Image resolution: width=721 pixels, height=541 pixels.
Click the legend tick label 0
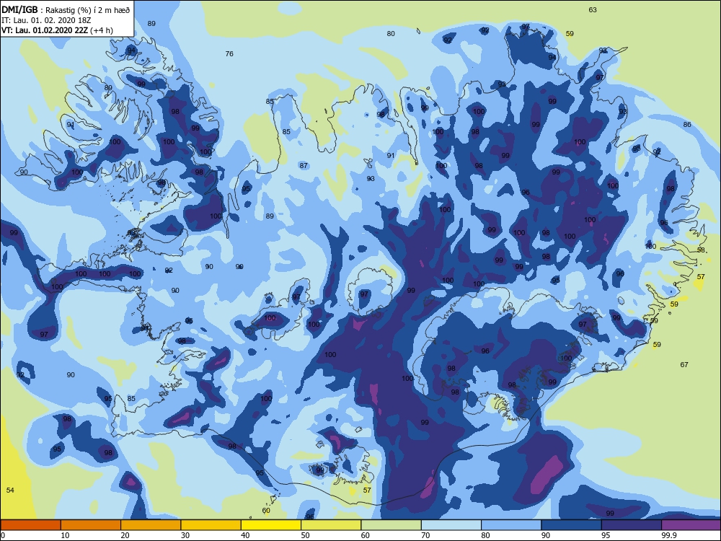click(3, 535)
